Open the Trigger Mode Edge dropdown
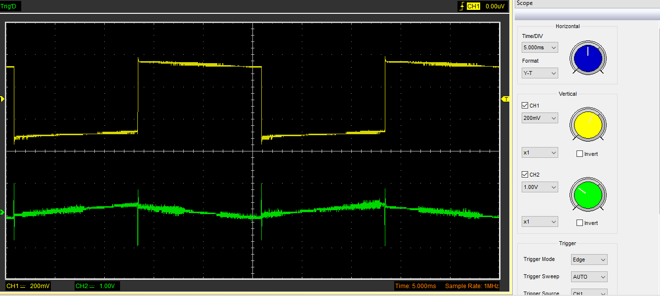The width and height of the screenshot is (660, 296). pyautogui.click(x=589, y=259)
